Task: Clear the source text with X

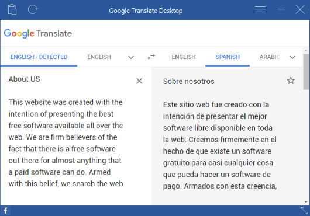Action: click(139, 81)
